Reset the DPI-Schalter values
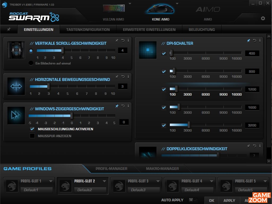 click(x=254, y=40)
